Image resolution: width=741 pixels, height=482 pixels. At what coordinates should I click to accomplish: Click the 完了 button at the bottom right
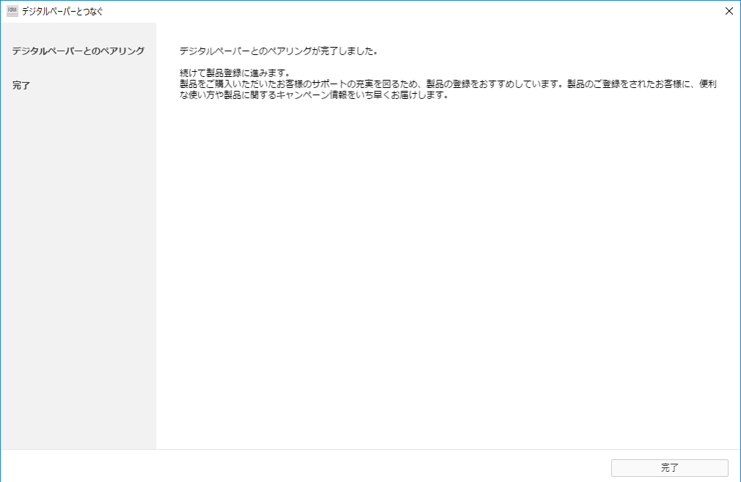point(669,467)
